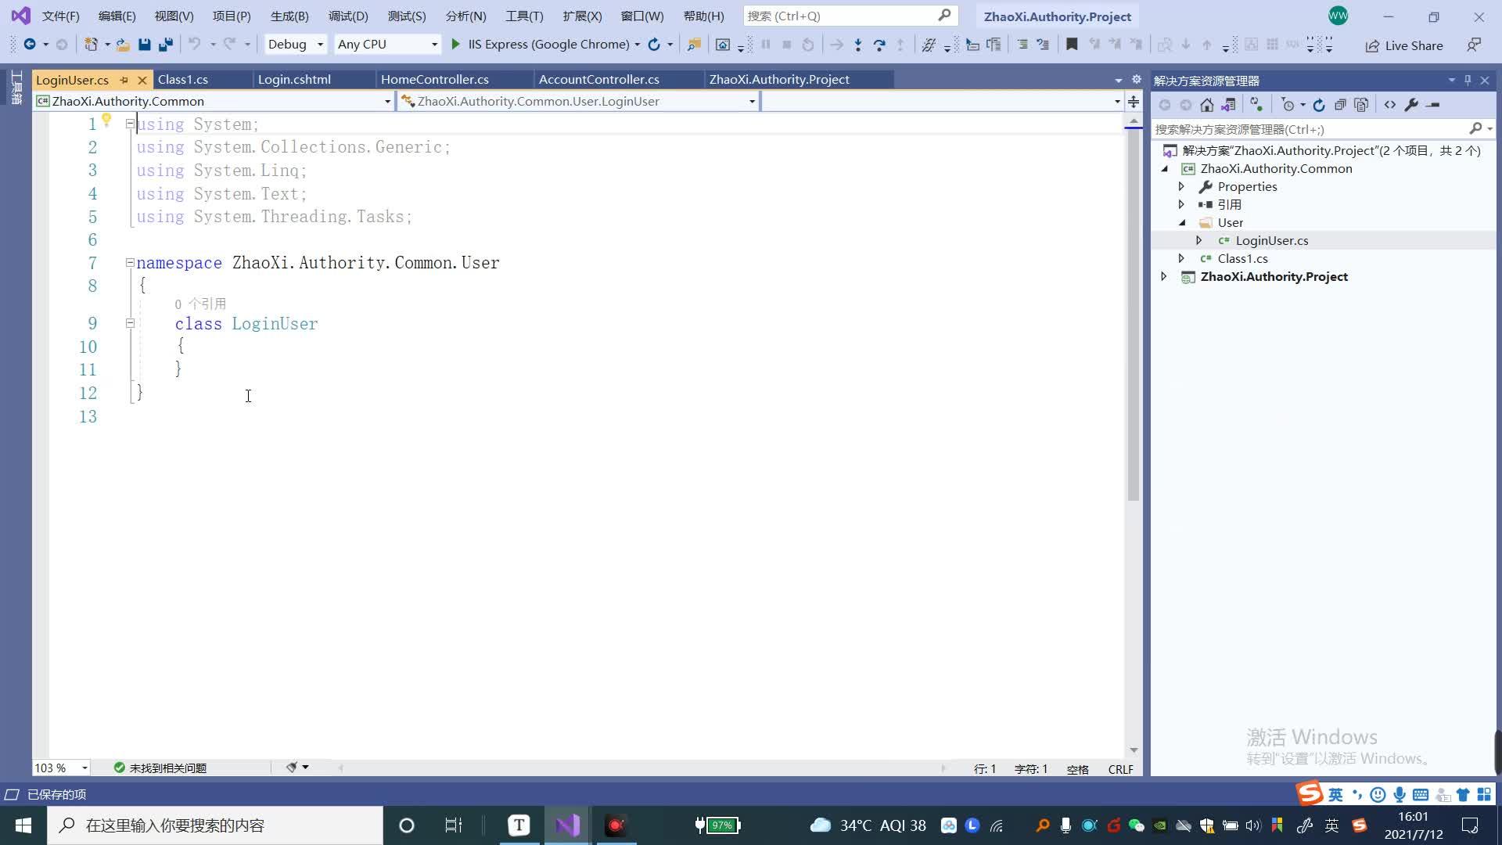Screen dimensions: 1502x845
Task: Open the 生成(B) build menu
Action: [289, 16]
